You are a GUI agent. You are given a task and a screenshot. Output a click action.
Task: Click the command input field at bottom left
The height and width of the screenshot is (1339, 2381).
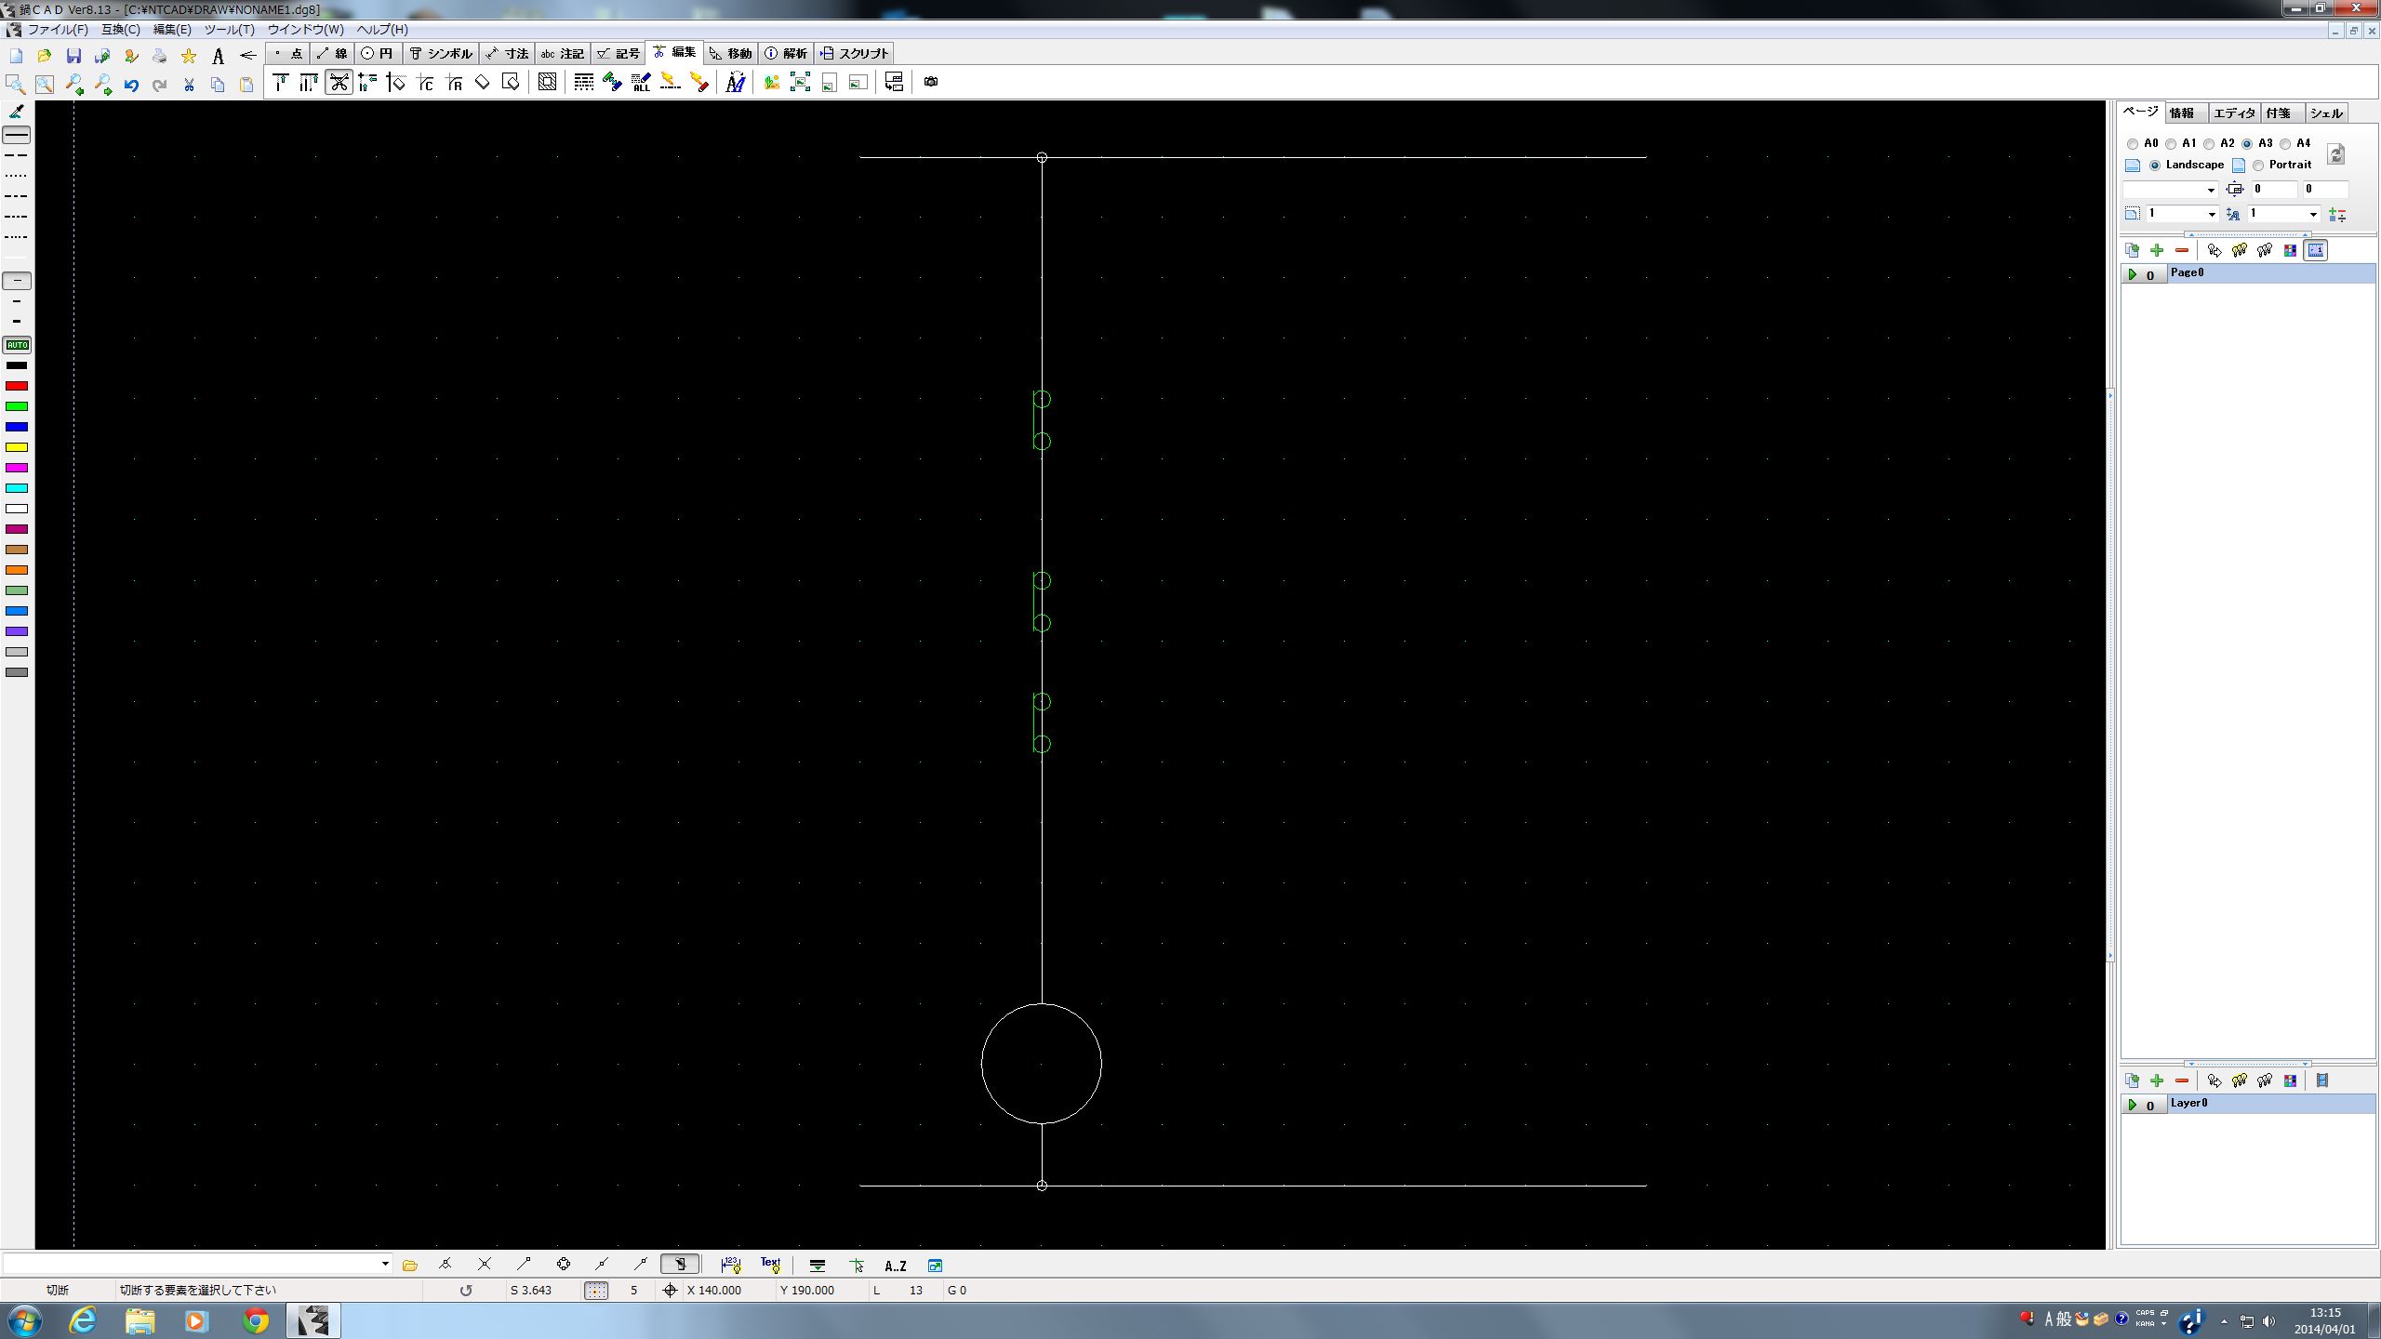pos(191,1264)
